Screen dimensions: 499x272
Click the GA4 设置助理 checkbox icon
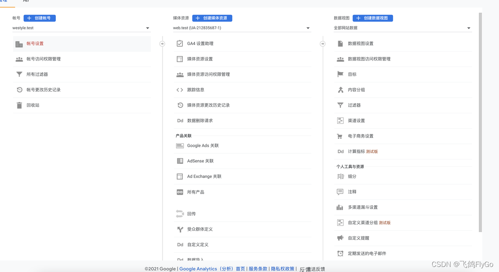point(180,44)
